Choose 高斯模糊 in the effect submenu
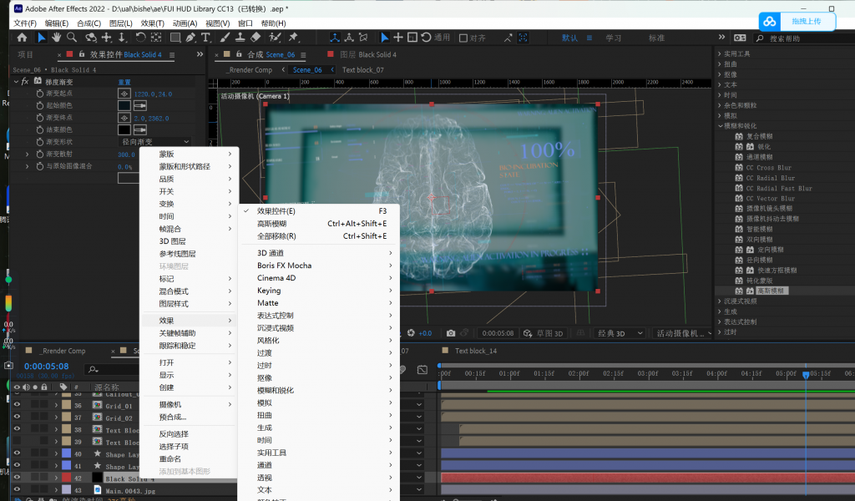This screenshot has height=501, width=855. click(321, 224)
